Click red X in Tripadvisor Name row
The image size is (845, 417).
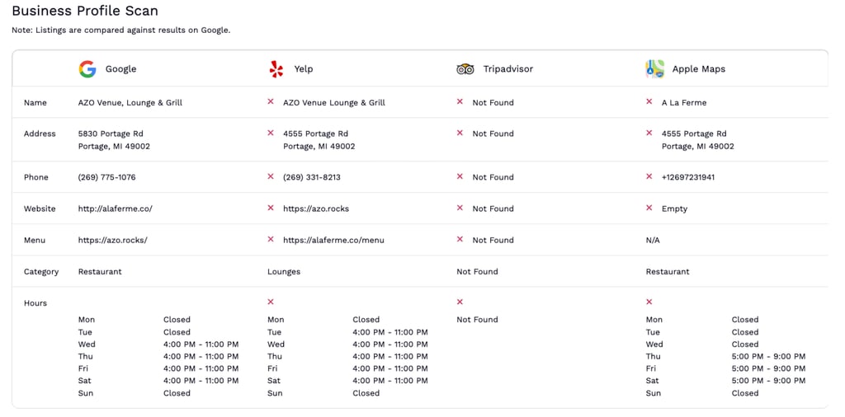(460, 101)
